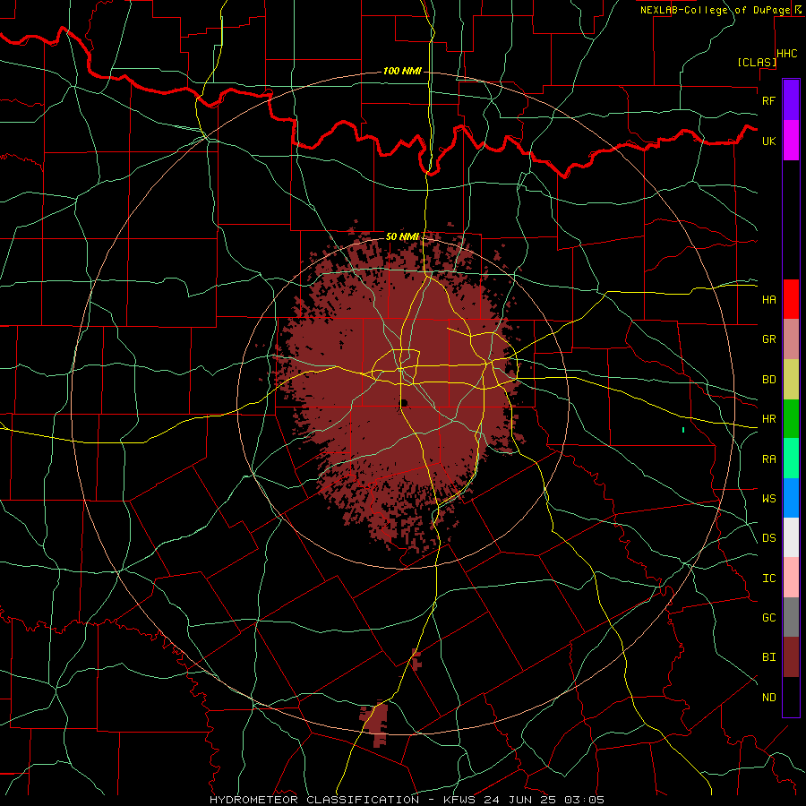Select the IC light pink legend swatch
806x806 pixels.
pos(791,578)
